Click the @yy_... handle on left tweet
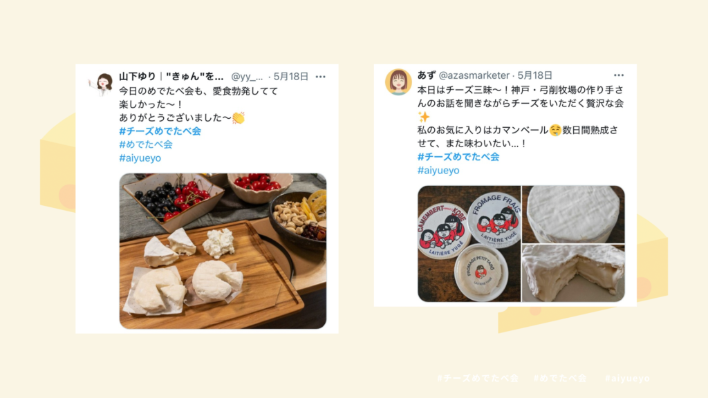 point(247,77)
